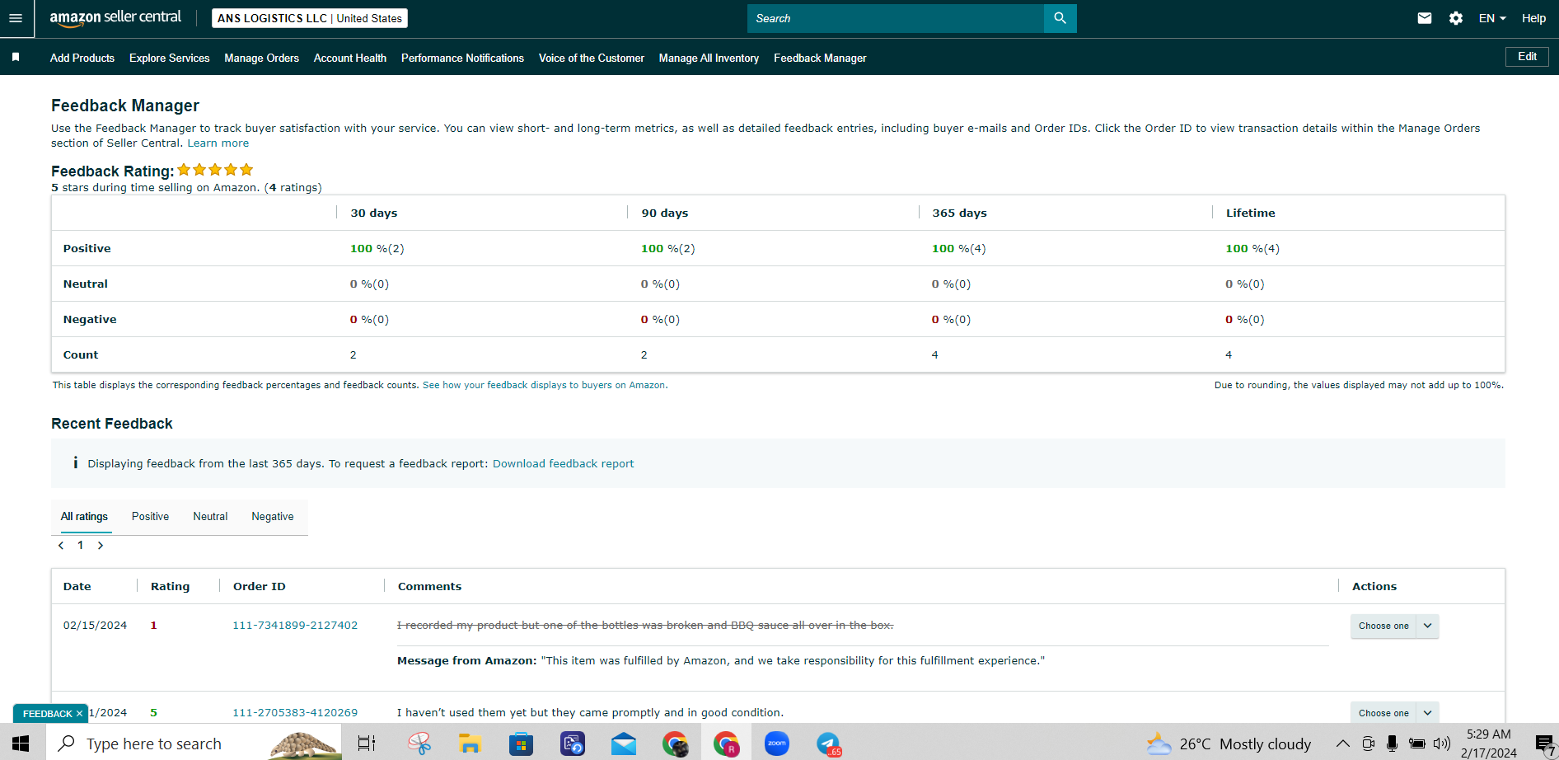1559x760 pixels.
Task: Click the Message from Amazon text
Action: pyautogui.click(x=721, y=660)
